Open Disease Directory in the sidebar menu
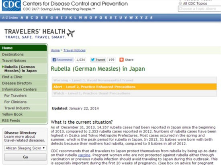This screenshot has height=165, width=221. click(23, 83)
